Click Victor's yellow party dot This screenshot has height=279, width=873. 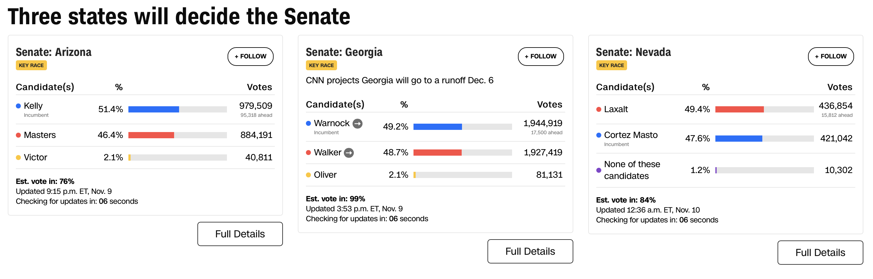18,158
